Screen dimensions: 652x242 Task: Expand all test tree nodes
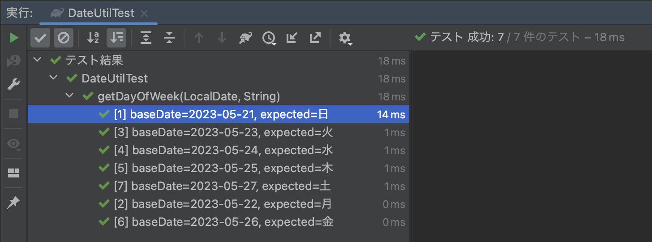coord(146,38)
